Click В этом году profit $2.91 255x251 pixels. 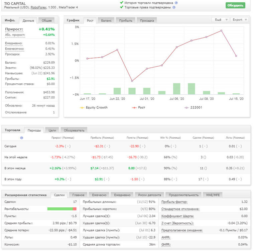pyautogui.click(x=99, y=179)
